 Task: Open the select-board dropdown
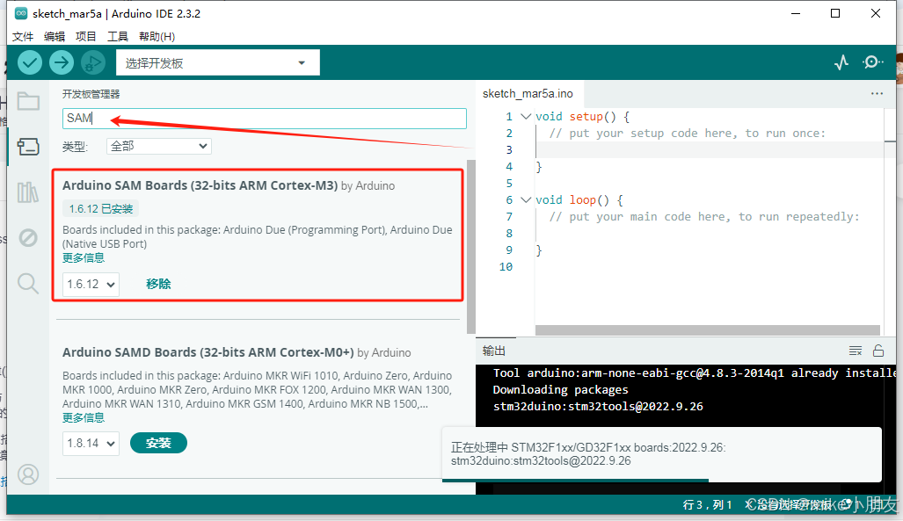218,62
